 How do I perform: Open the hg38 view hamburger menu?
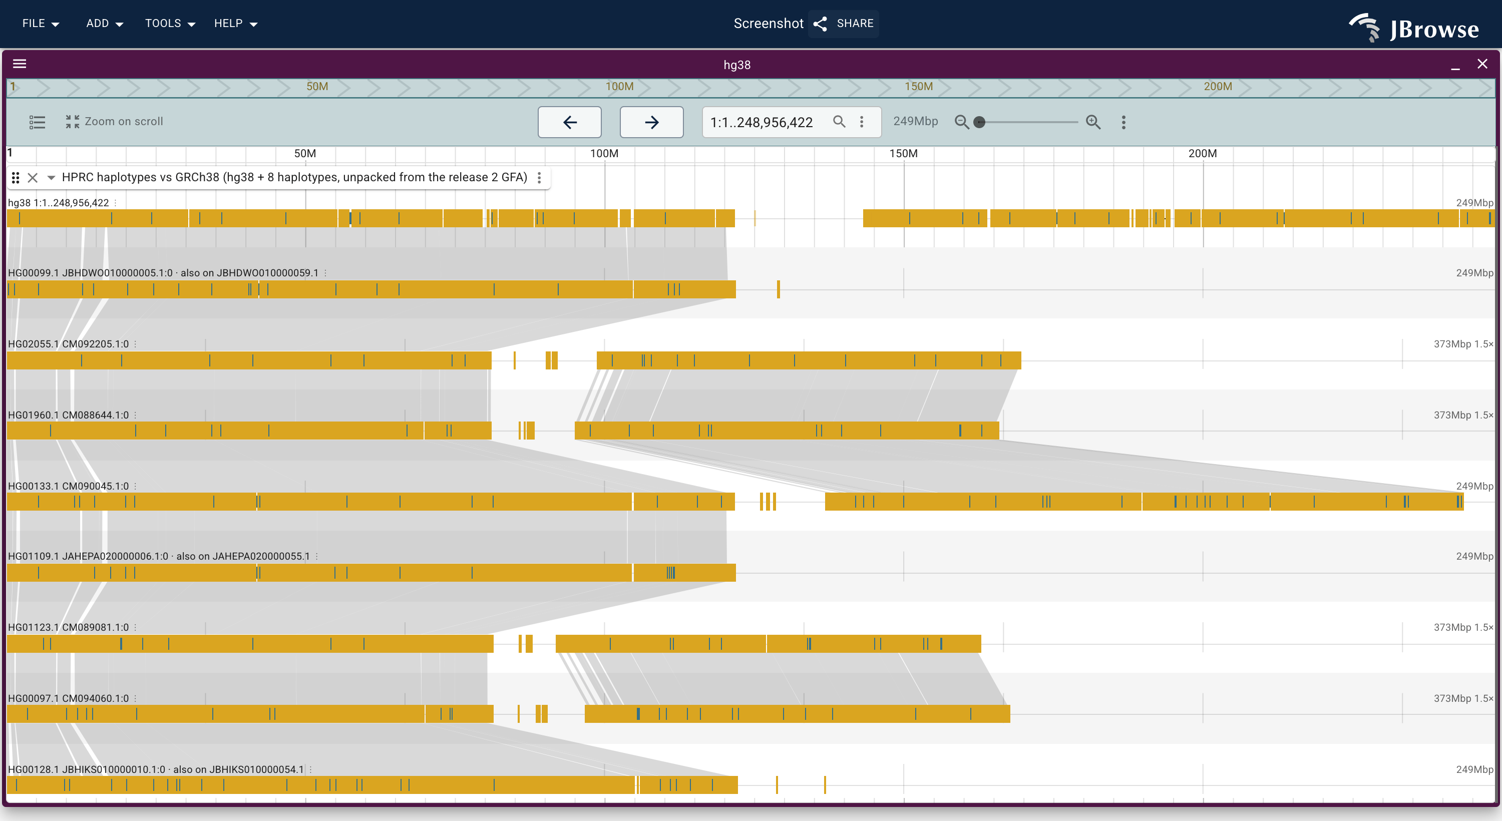click(20, 64)
